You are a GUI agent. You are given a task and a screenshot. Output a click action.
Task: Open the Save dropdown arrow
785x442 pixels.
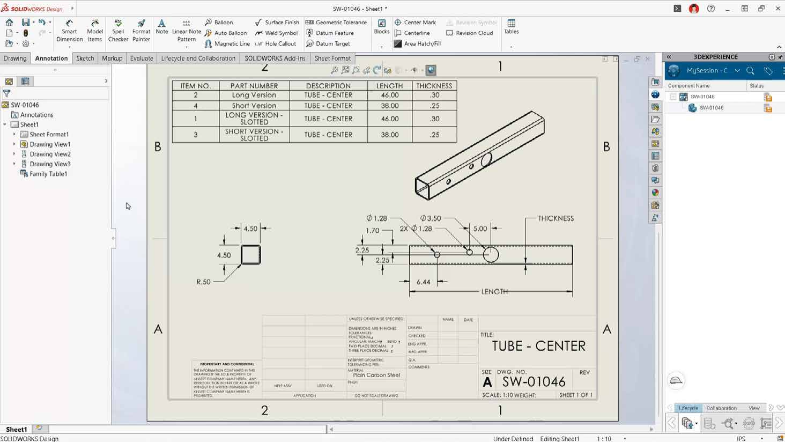[33, 23]
